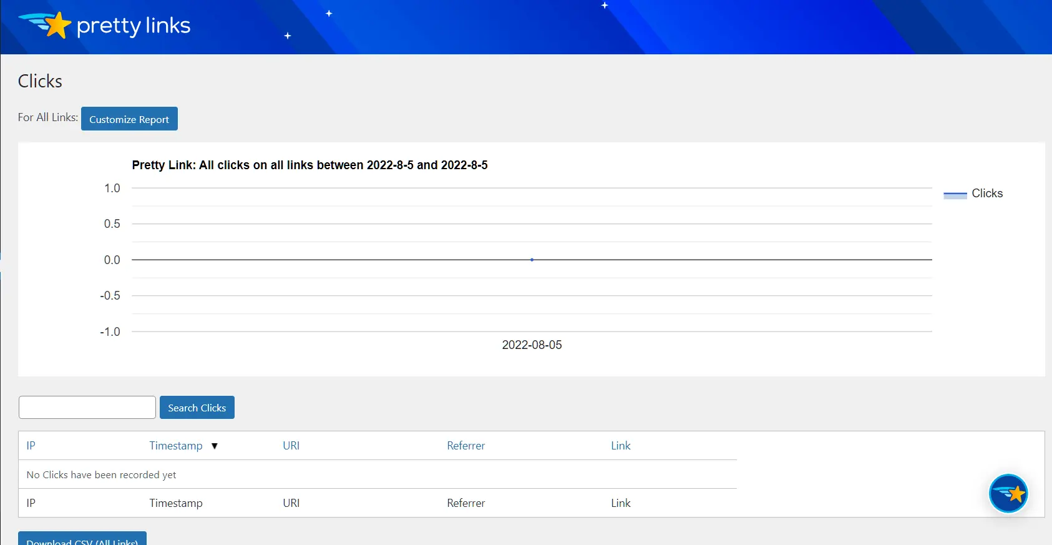The width and height of the screenshot is (1052, 545).
Task: Click the 1.0 y-axis label
Action: coord(112,188)
